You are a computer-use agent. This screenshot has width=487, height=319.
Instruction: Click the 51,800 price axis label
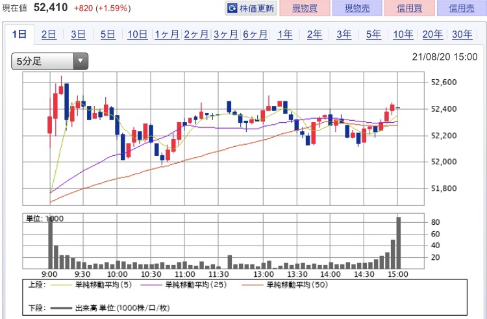click(x=444, y=188)
